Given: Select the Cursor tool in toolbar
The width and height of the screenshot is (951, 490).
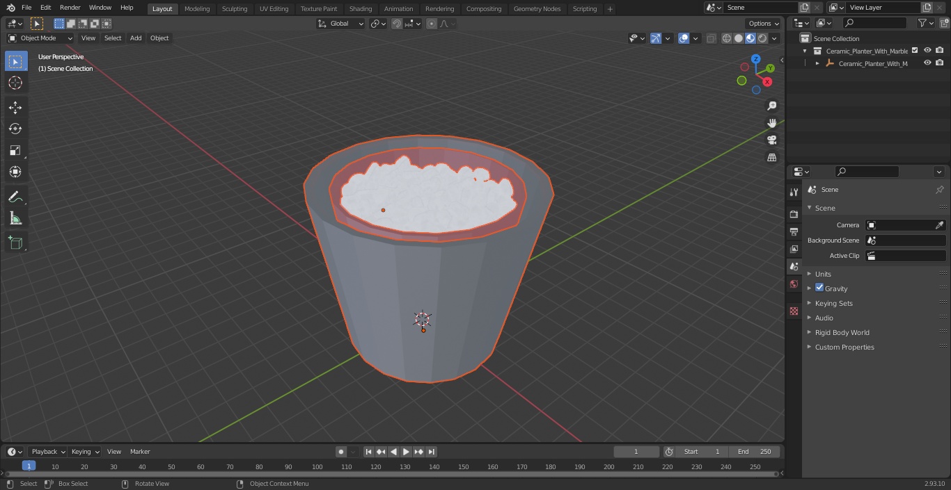Looking at the screenshot, I should coord(15,83).
